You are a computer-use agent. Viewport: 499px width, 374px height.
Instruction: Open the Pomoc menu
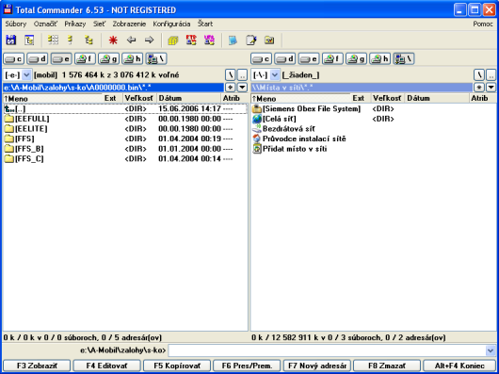point(483,24)
